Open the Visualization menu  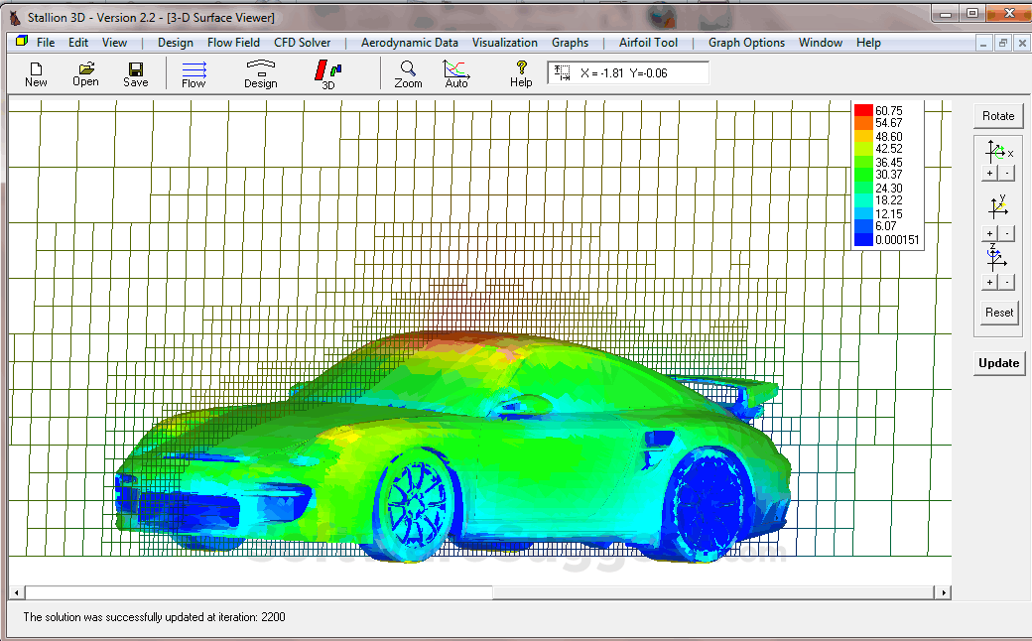point(505,43)
